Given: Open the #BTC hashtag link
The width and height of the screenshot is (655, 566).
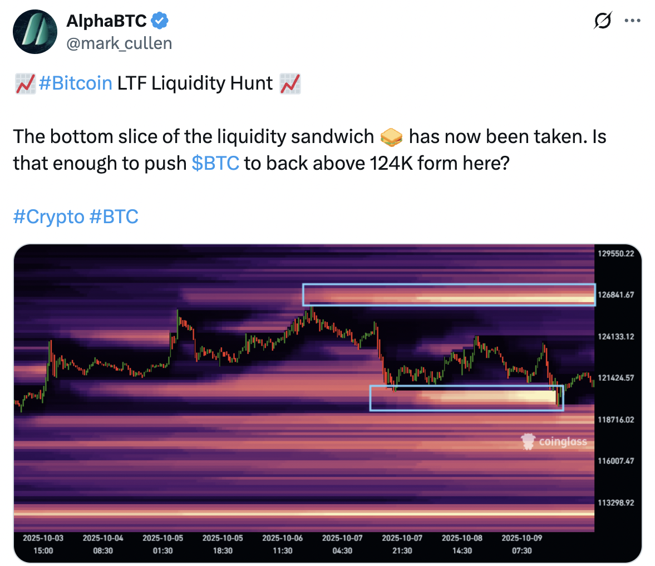Looking at the screenshot, I should pyautogui.click(x=114, y=216).
